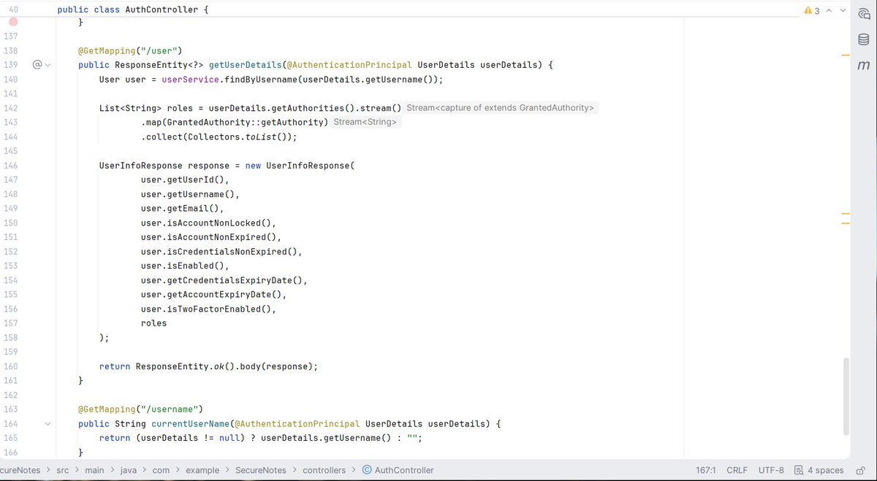Click 'user.isAccountNonExpired(),' on line 151
Screen dimensions: 877x481
(x=211, y=237)
